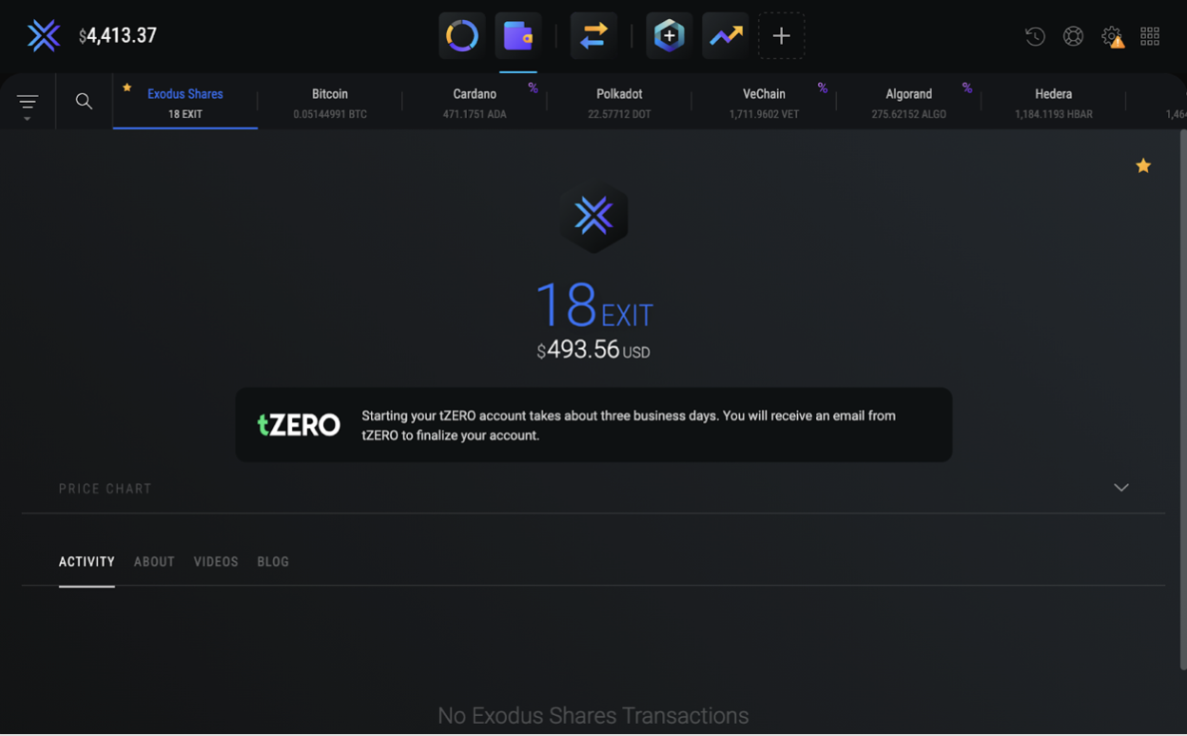Select the Algorand asset tab
Image resolution: width=1187 pixels, height=736 pixels.
point(908,103)
